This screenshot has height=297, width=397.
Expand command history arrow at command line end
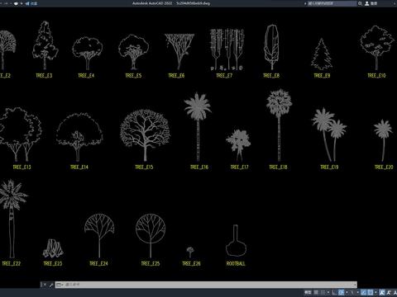click(x=356, y=285)
